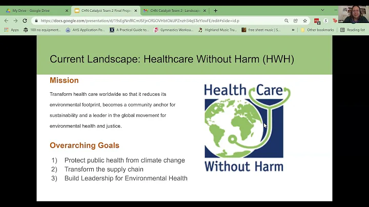Open the new tab plus button
The image size is (369, 207).
click(216, 11)
